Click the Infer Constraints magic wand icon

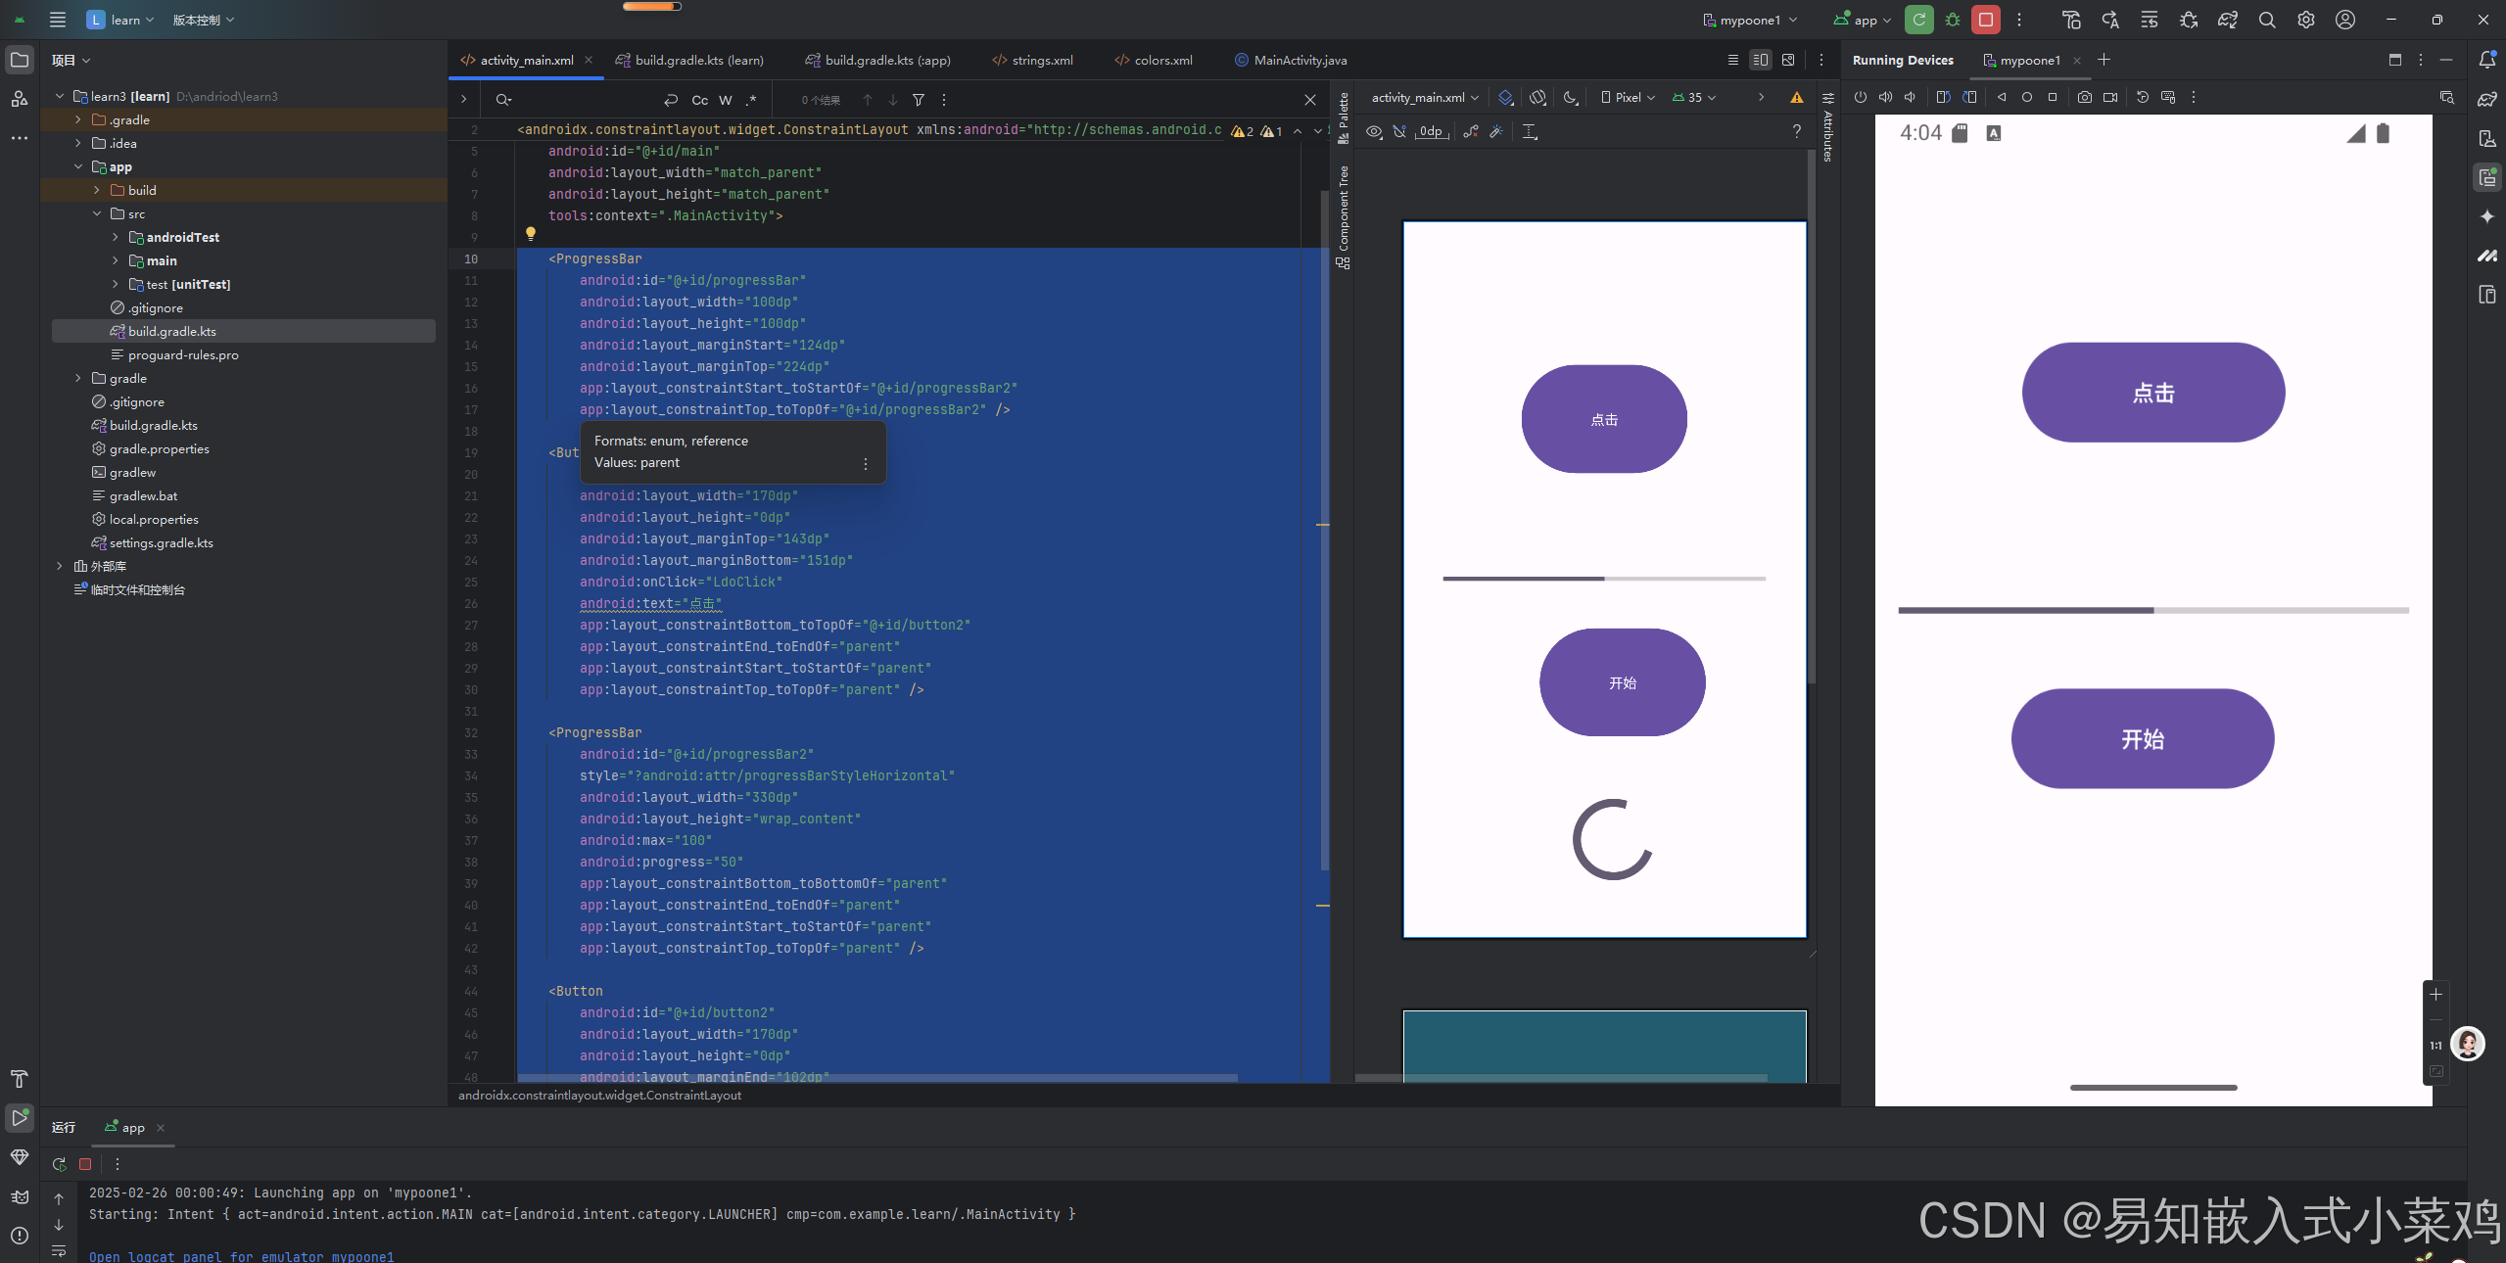tap(1496, 131)
